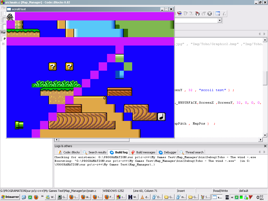Switch to Messenger taskbar button labeled m..
This screenshot has height=201, width=268.
181,197
